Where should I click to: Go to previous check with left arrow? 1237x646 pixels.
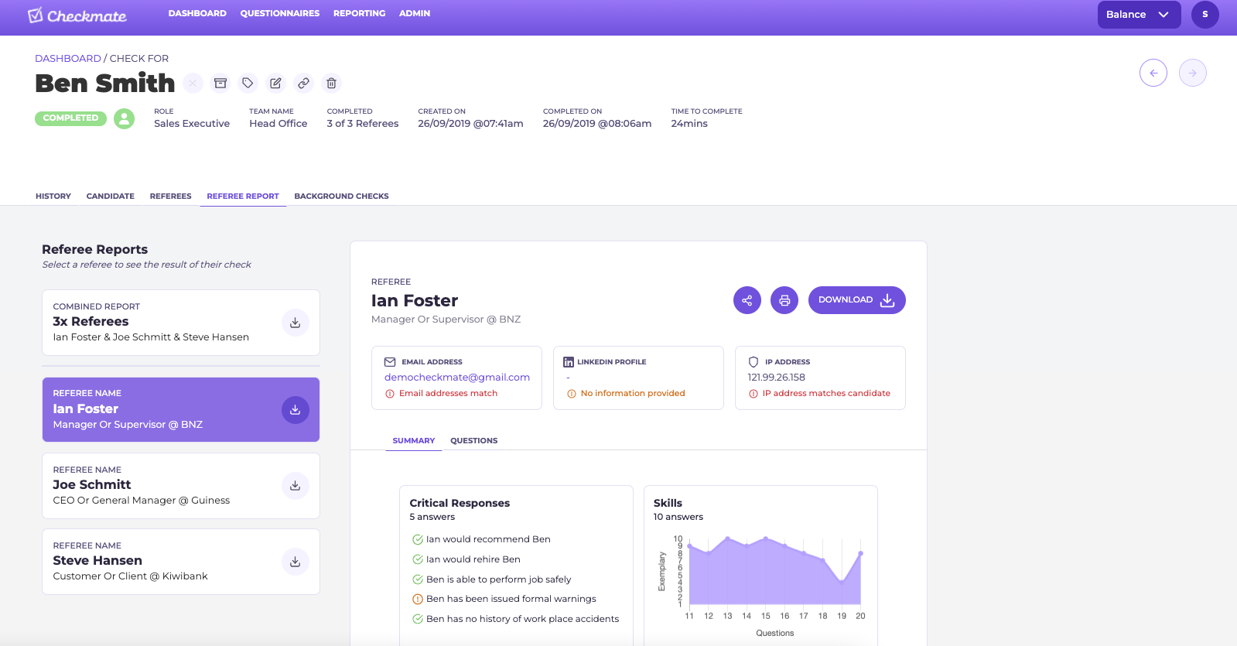pos(1153,73)
